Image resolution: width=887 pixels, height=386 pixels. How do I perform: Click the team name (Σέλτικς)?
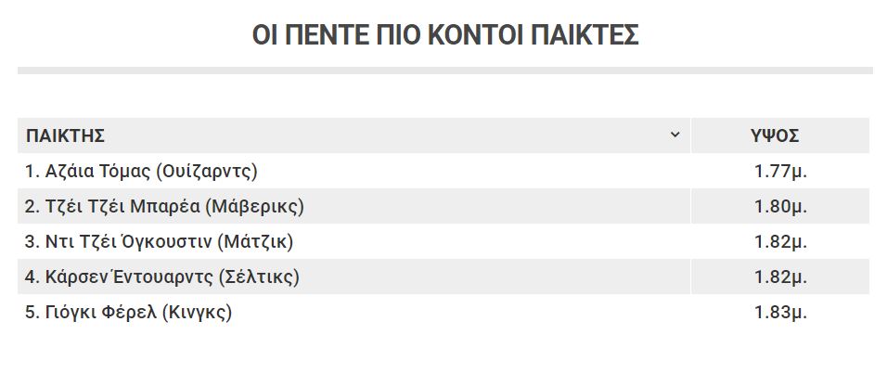[x=259, y=277]
